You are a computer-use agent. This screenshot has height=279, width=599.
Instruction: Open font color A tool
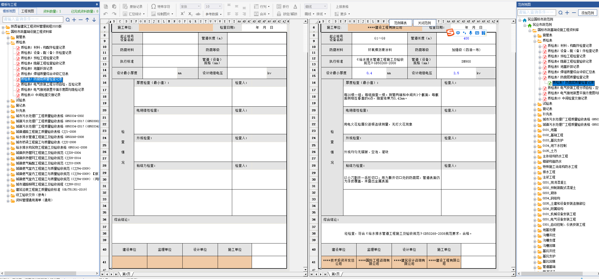(x=295, y=7)
